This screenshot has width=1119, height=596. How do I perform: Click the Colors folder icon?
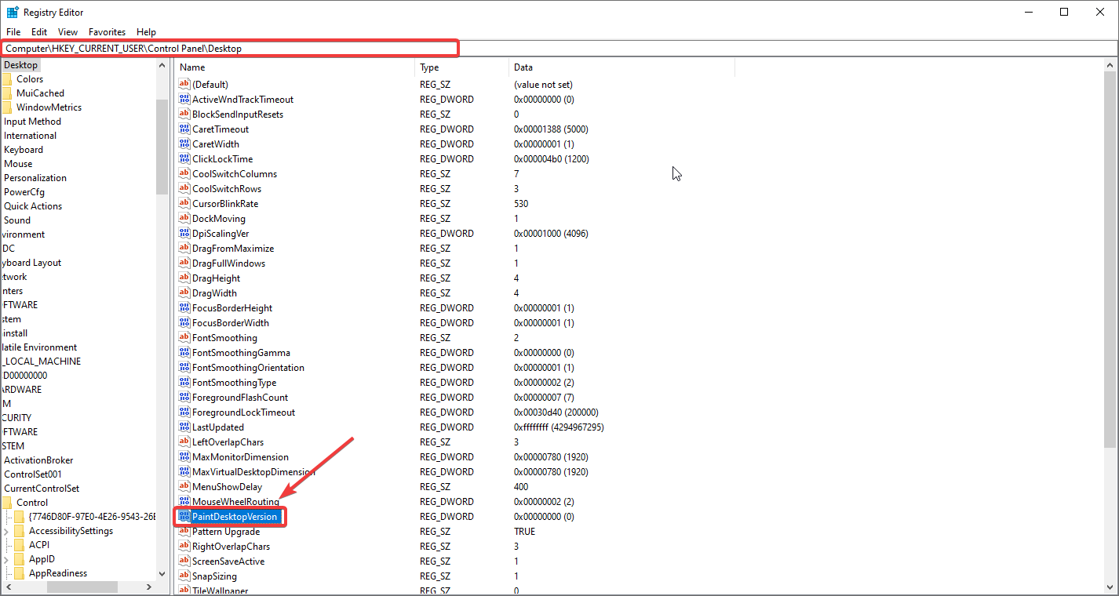(x=6, y=79)
